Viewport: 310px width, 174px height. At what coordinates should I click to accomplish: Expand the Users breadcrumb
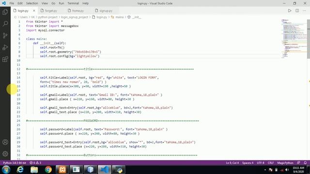coord(24,17)
